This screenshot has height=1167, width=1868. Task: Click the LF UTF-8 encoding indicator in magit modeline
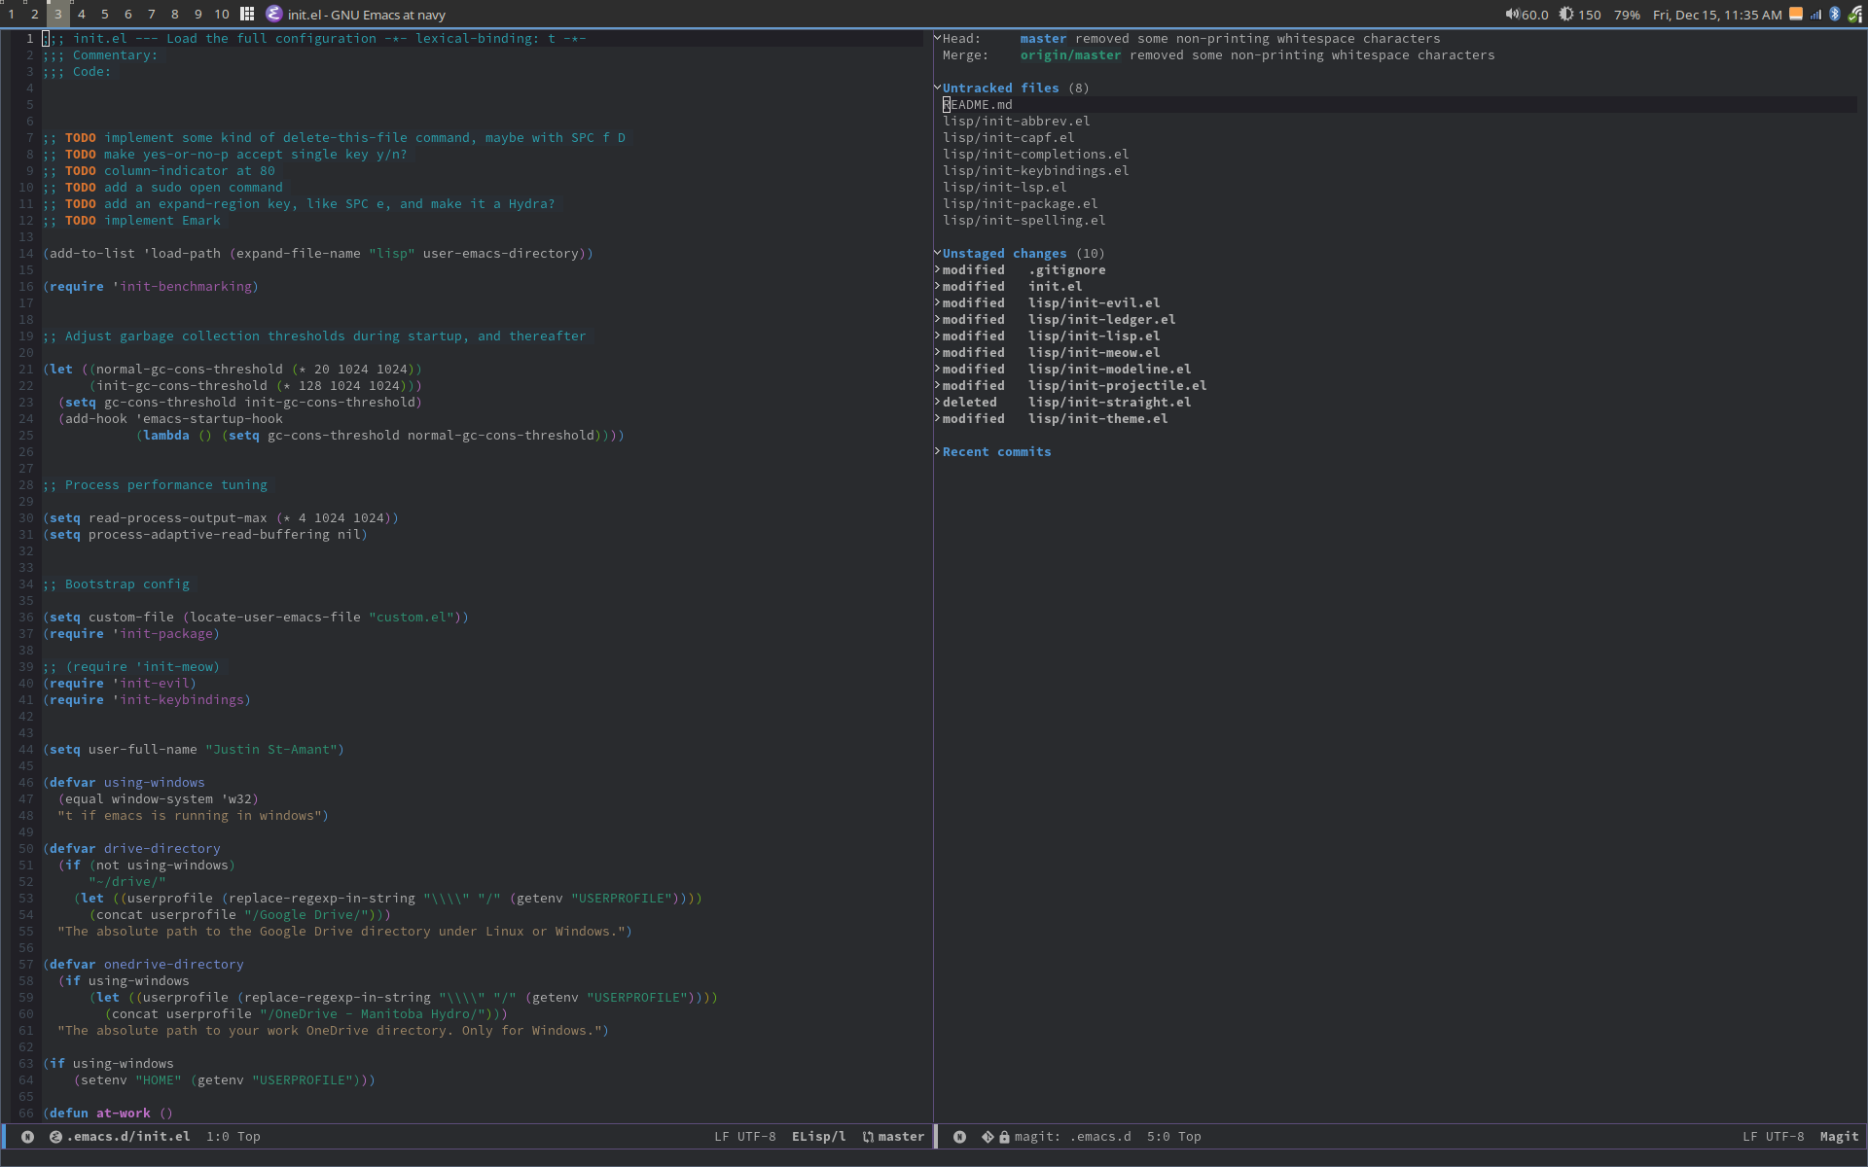click(1773, 1136)
